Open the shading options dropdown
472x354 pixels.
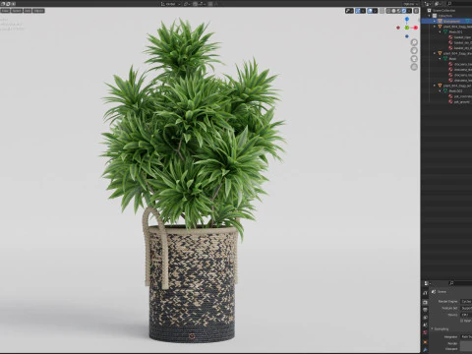[x=409, y=11]
